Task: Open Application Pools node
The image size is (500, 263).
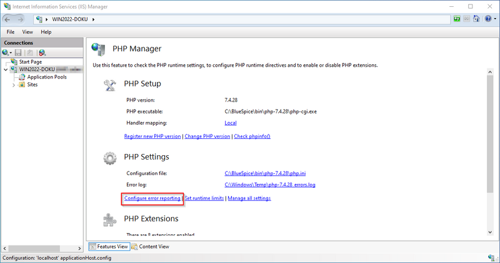Action: 46,77
